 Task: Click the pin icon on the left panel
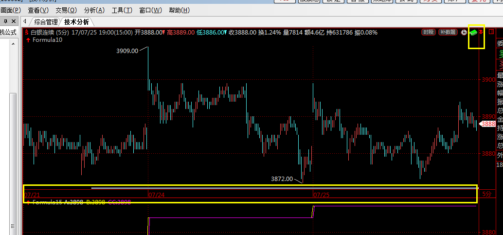[5, 21]
